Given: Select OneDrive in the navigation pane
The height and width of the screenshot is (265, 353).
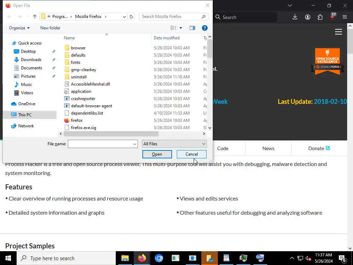Looking at the screenshot, I should (x=27, y=104).
